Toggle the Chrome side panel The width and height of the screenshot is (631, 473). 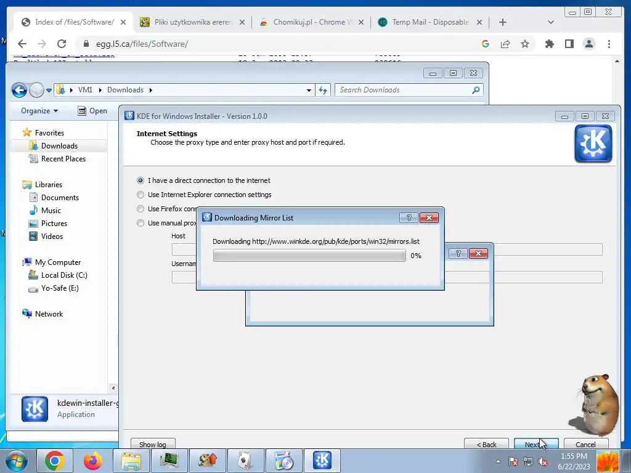(569, 44)
